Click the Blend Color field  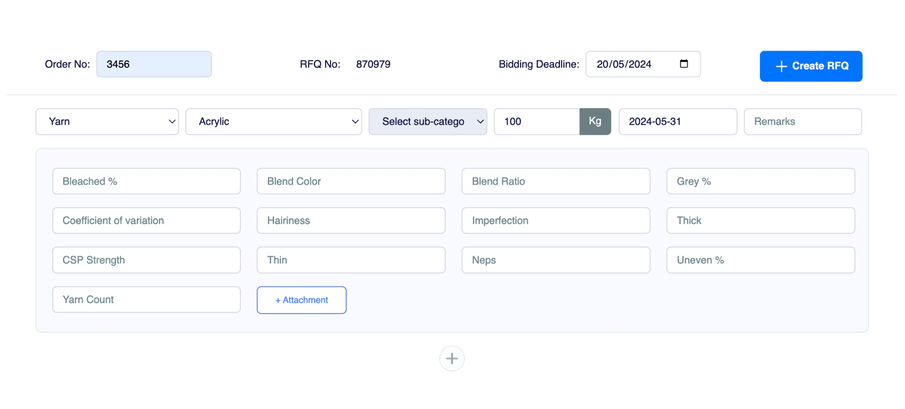[351, 181]
